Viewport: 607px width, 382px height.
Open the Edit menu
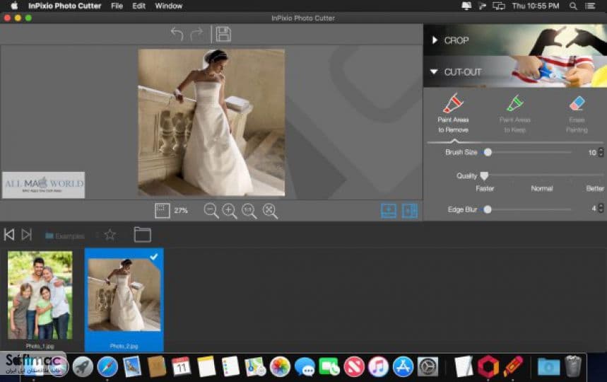[x=139, y=6]
